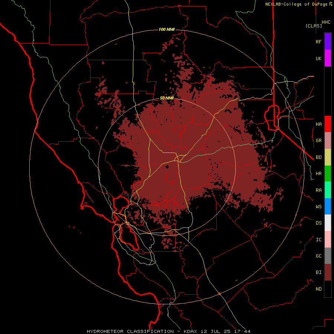334x334 pixels.
Task: Click the 12 JUL 25 date text
Action: point(216,331)
